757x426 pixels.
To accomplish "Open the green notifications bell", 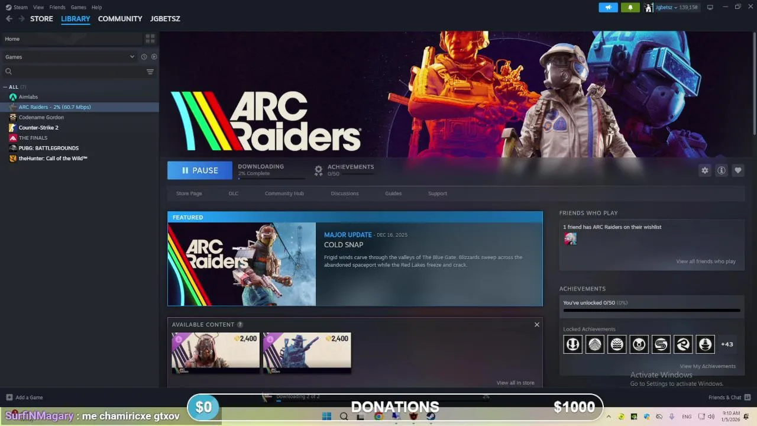I will (x=630, y=7).
